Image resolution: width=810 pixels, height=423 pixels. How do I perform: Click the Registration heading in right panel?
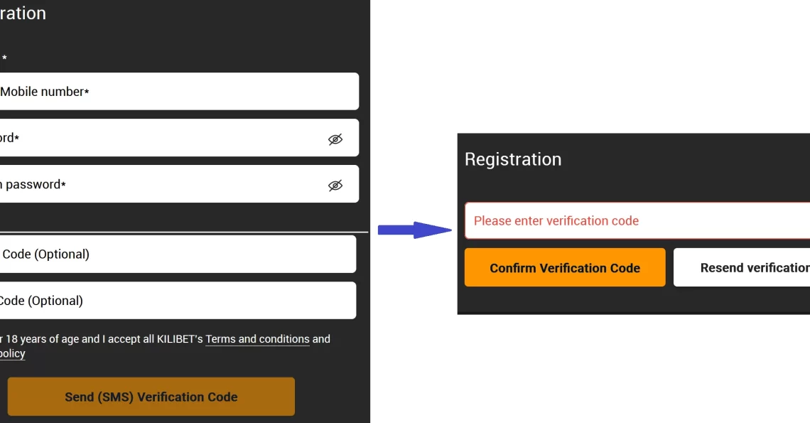pyautogui.click(x=513, y=159)
